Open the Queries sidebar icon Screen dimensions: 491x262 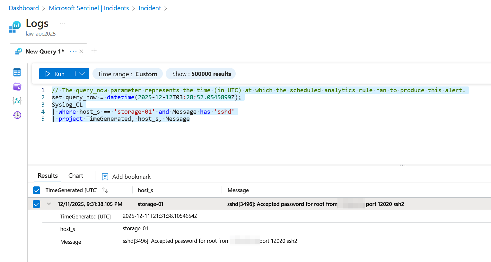tap(17, 87)
